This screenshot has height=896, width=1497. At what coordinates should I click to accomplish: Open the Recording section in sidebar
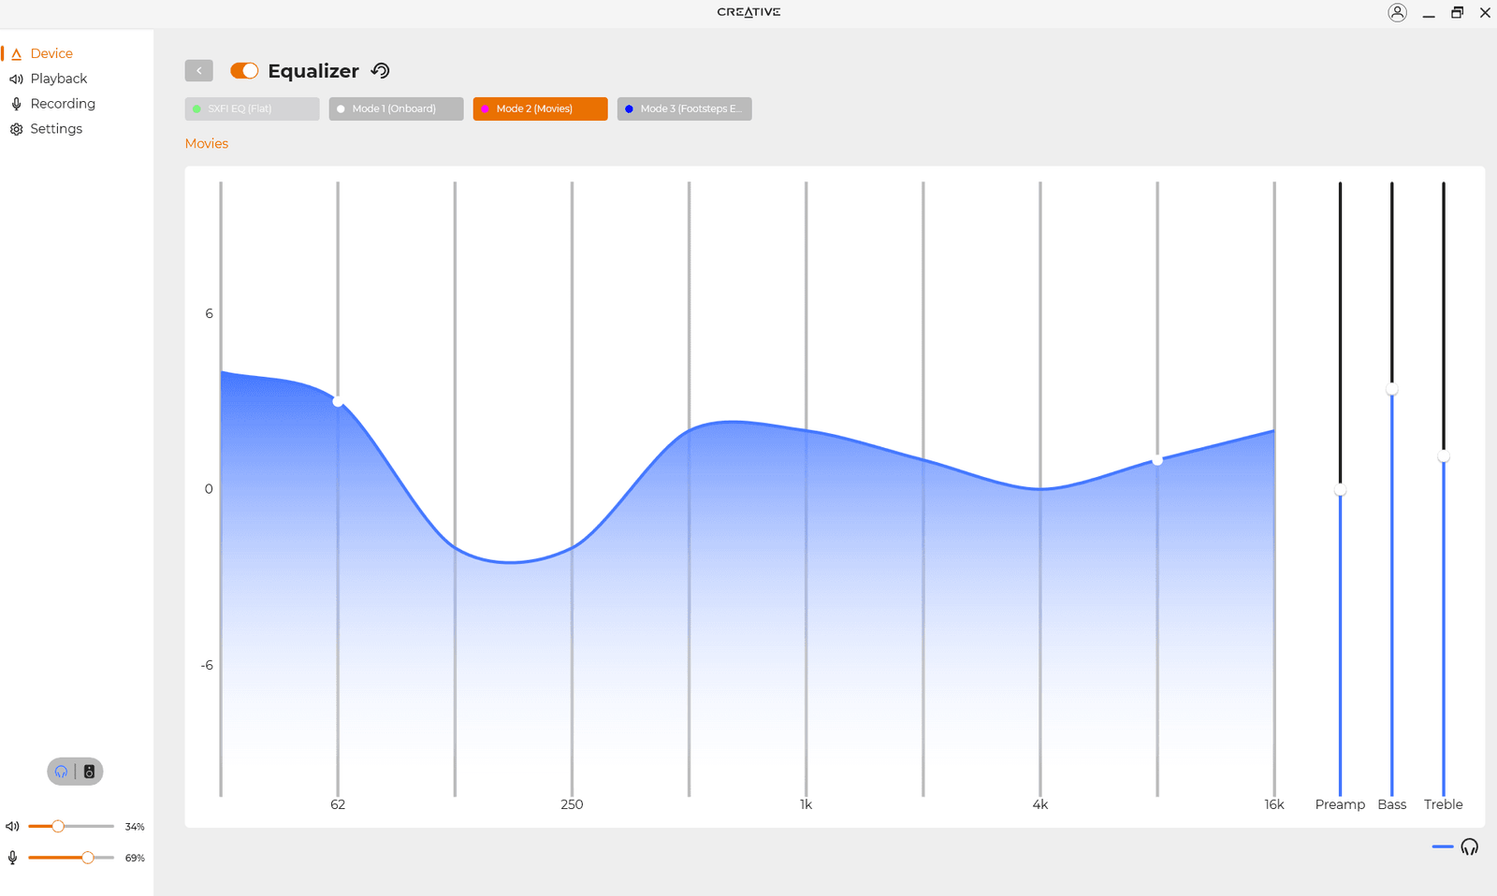click(62, 104)
